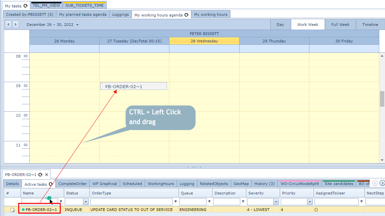Open the date range dropdown

point(78,25)
